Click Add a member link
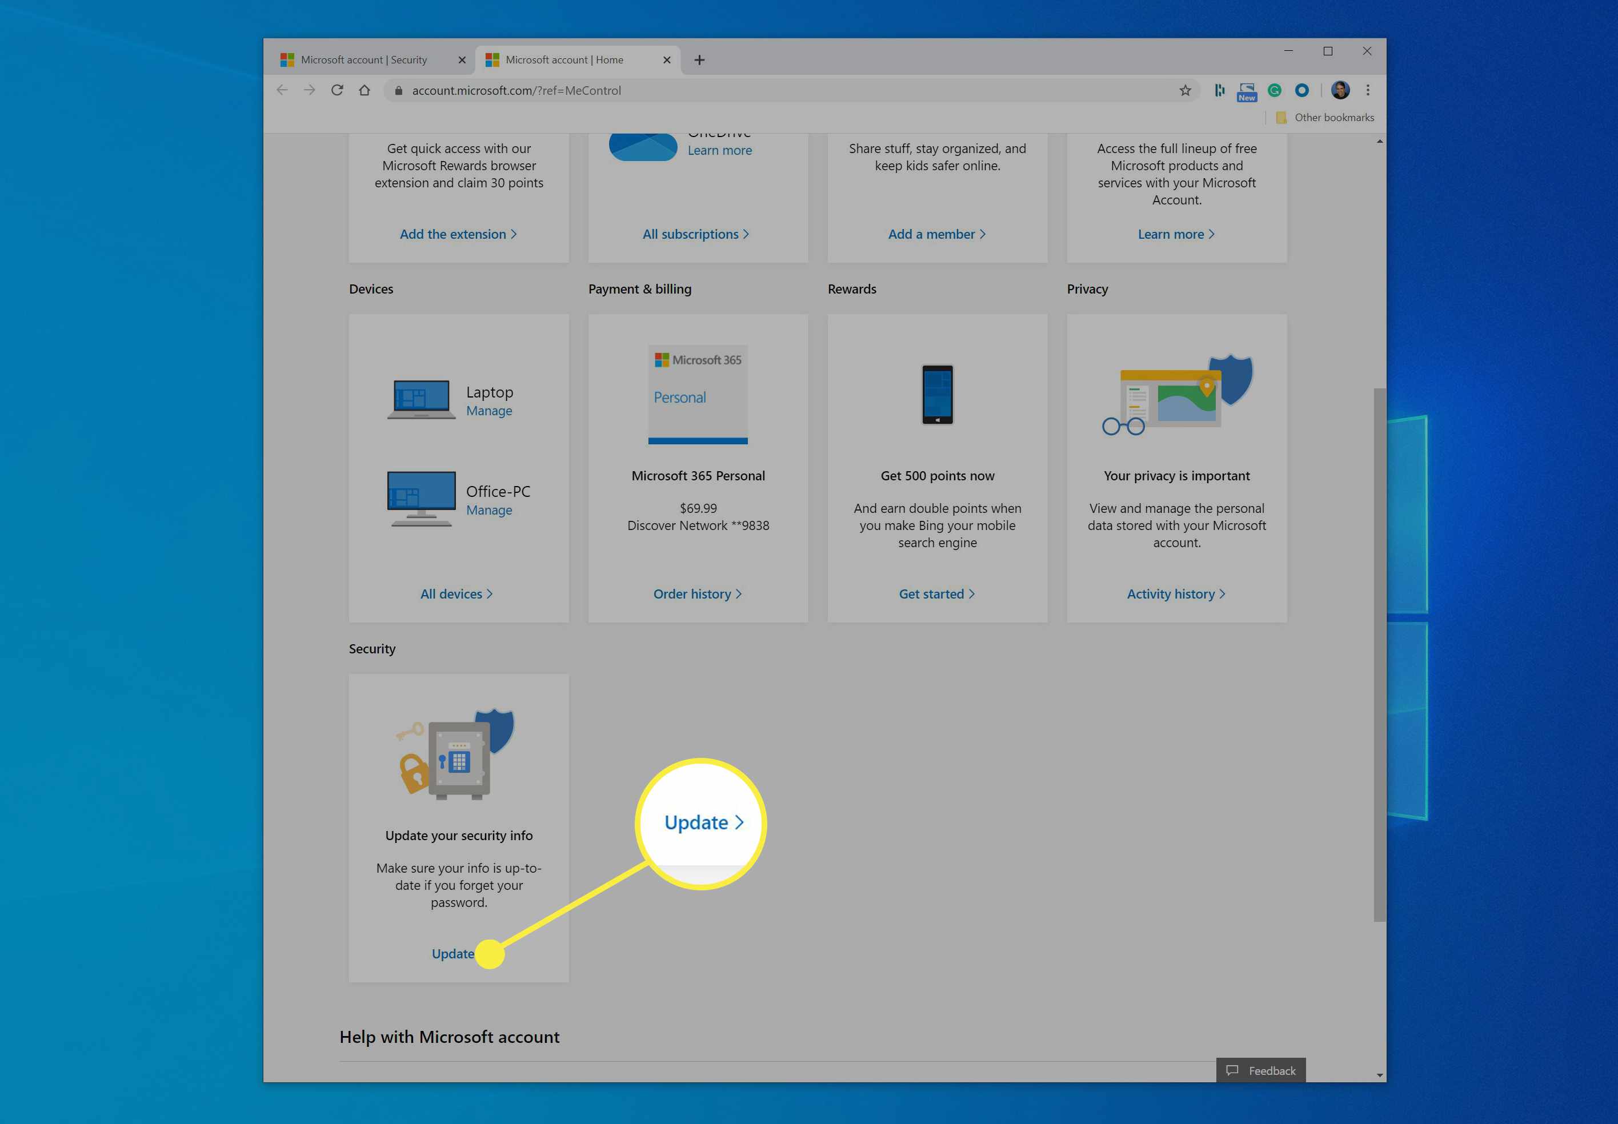The width and height of the screenshot is (1618, 1124). 936,234
